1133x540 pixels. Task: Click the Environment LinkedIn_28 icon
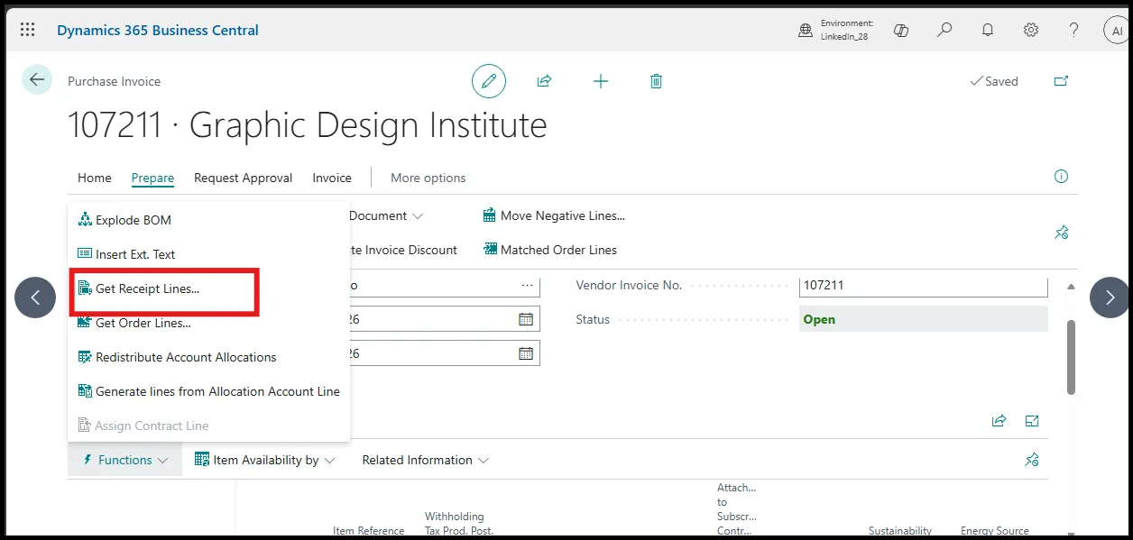(806, 31)
